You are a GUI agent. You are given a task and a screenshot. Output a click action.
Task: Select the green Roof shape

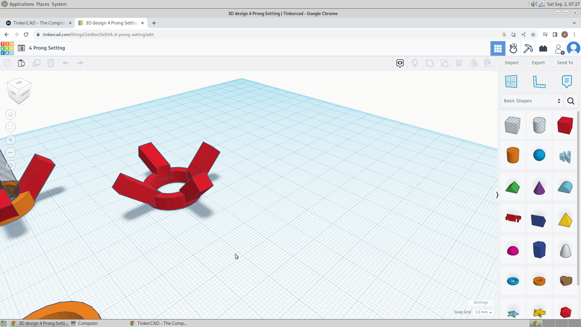[x=513, y=187]
